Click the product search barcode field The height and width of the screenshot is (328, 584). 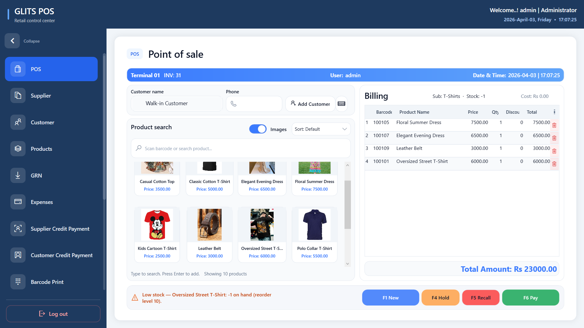(240, 148)
